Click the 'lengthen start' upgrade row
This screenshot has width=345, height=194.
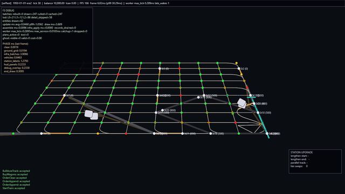pyautogui.click(x=300, y=156)
